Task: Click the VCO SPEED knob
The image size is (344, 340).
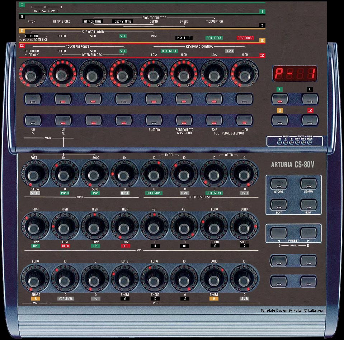Action: click(35, 174)
